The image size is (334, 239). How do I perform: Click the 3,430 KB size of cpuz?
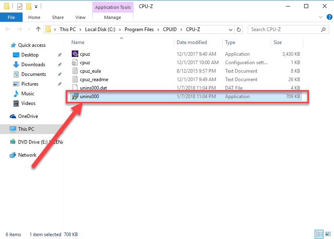pyautogui.click(x=291, y=54)
